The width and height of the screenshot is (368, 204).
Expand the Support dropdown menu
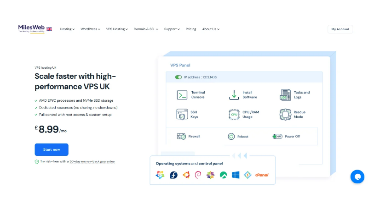[172, 29]
